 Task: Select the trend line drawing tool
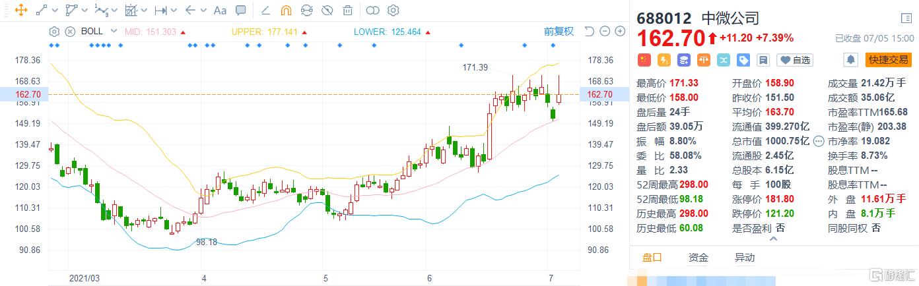point(42,10)
